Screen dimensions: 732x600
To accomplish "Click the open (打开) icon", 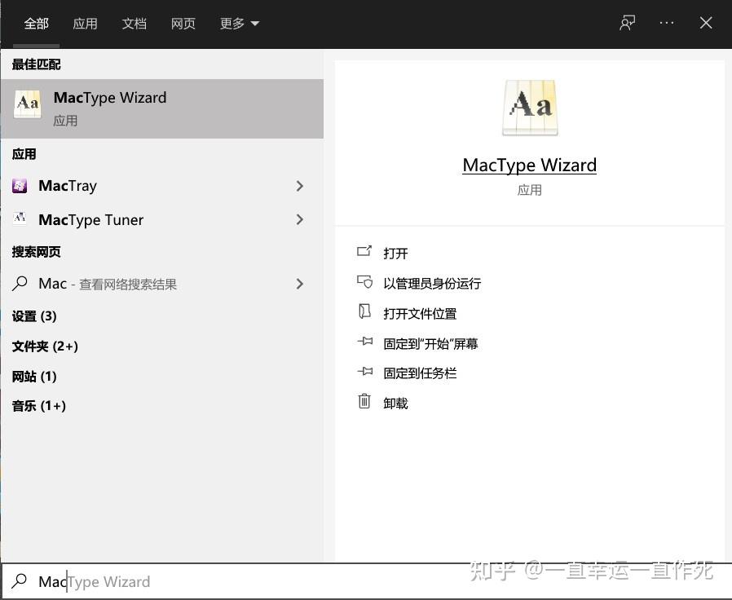I will click(364, 251).
